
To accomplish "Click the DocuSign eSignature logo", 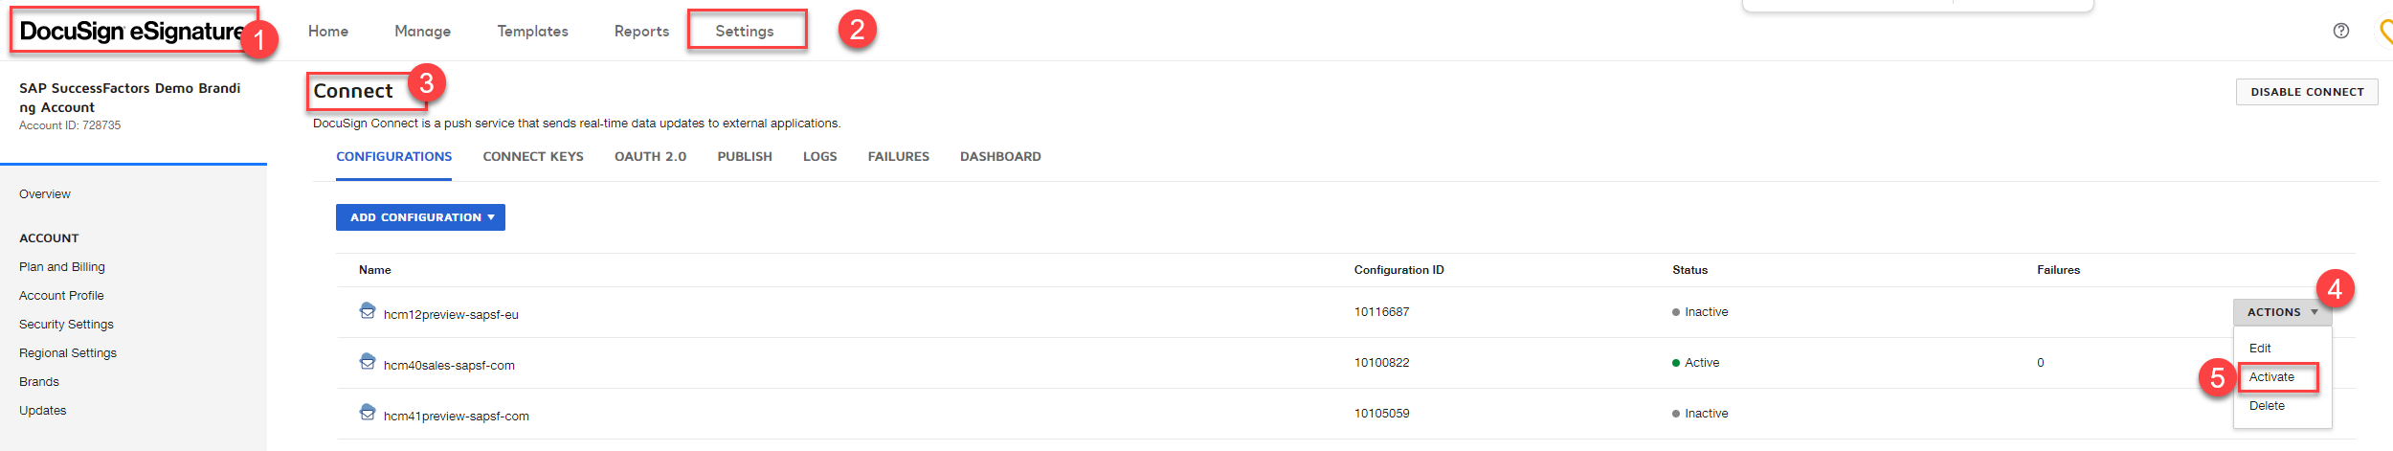I will coord(132,32).
